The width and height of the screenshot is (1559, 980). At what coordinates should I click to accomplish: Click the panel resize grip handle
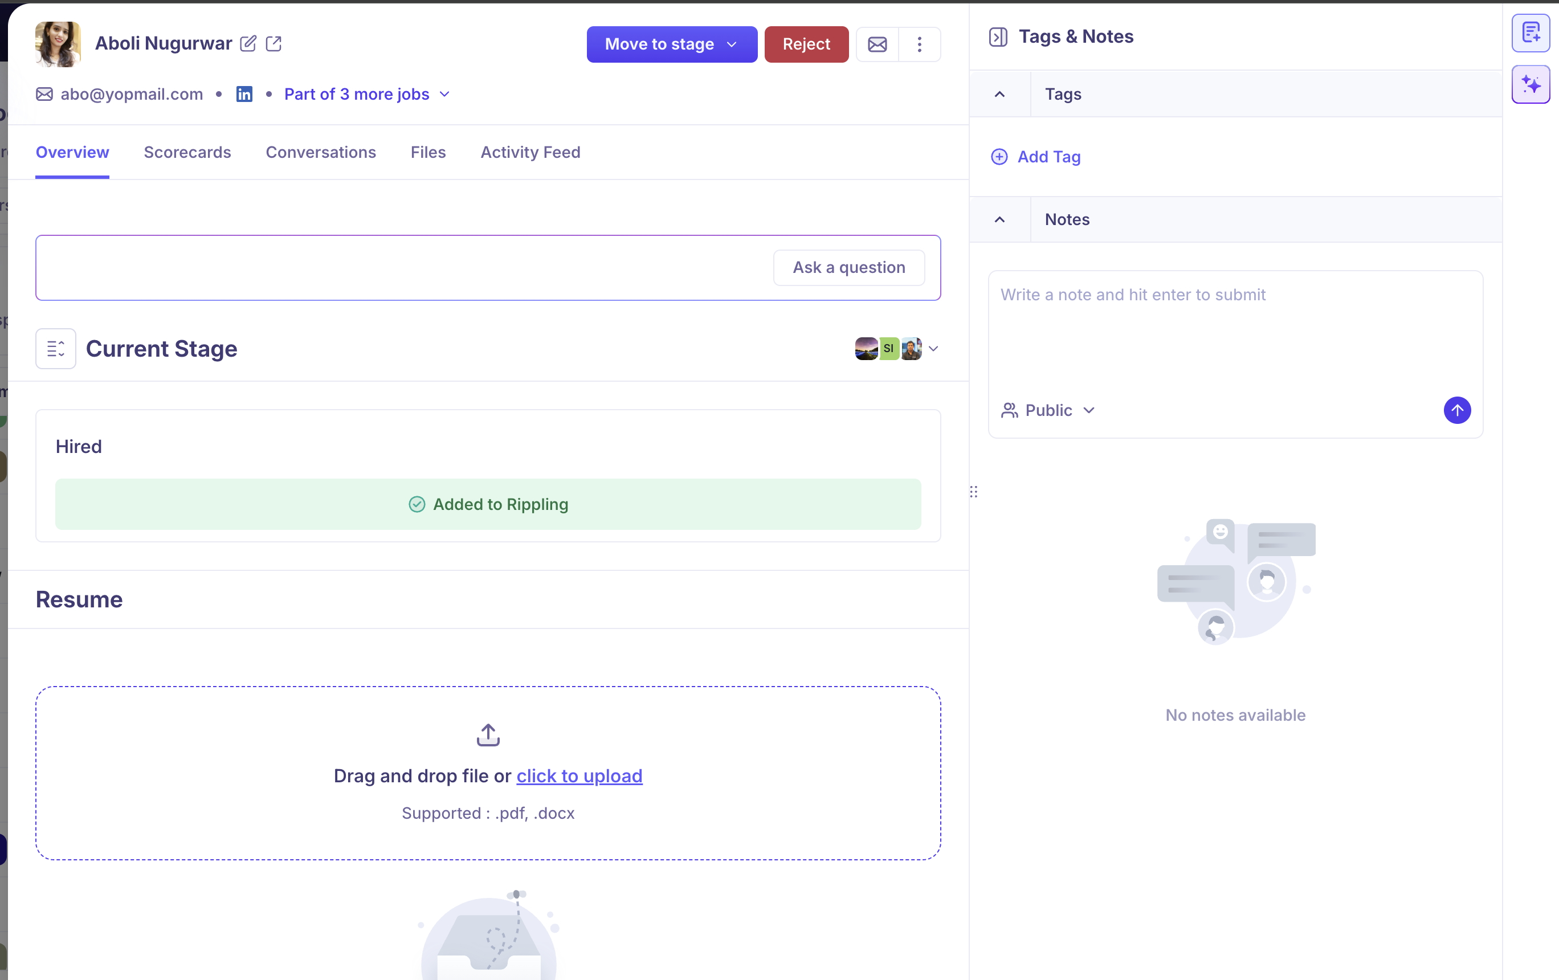click(x=973, y=492)
